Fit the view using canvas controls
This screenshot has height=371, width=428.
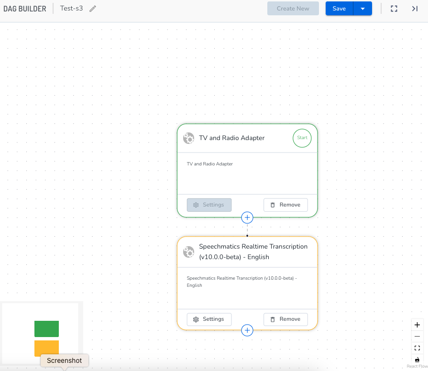(417, 348)
